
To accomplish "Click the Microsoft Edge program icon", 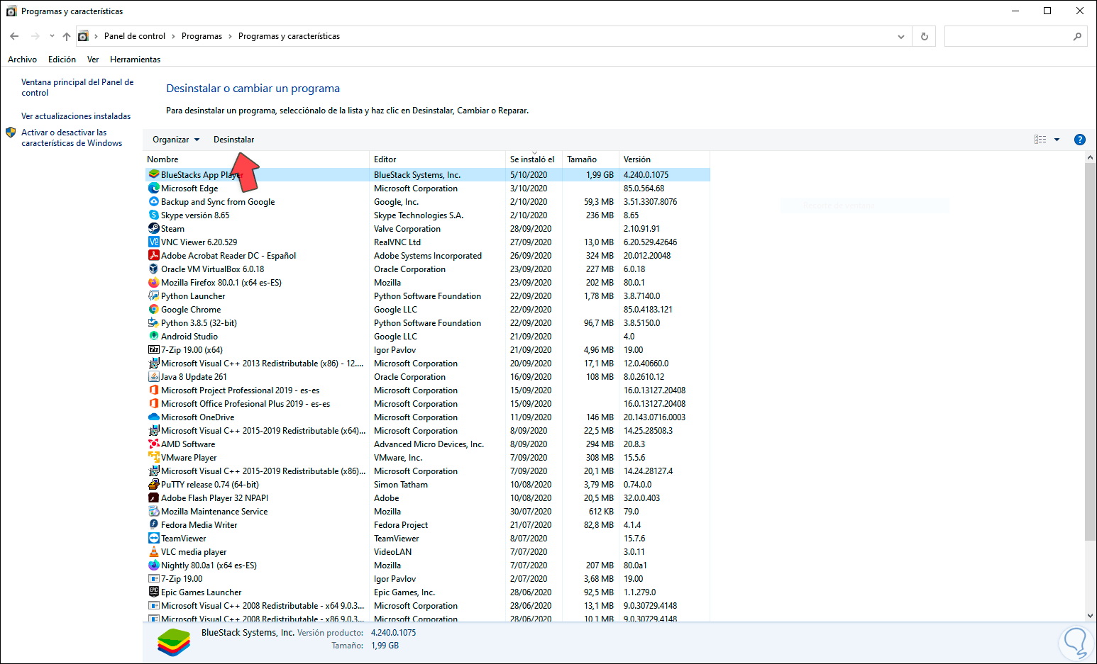I will (153, 188).
